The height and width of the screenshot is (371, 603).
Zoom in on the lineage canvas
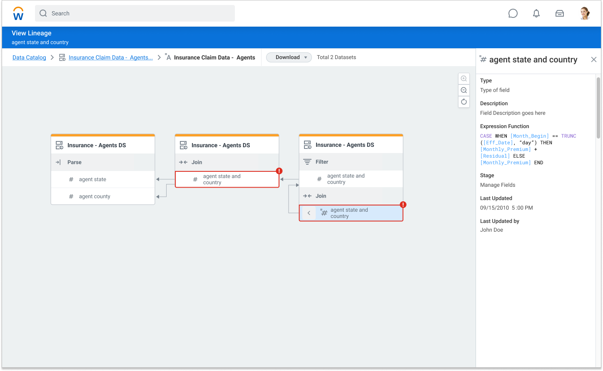coord(464,79)
